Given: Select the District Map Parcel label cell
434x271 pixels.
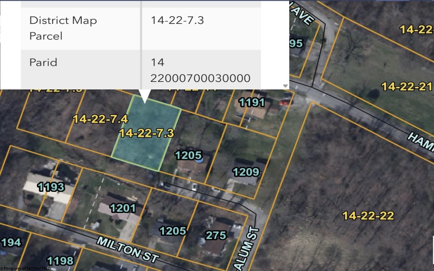Looking at the screenshot, I should (x=81, y=29).
